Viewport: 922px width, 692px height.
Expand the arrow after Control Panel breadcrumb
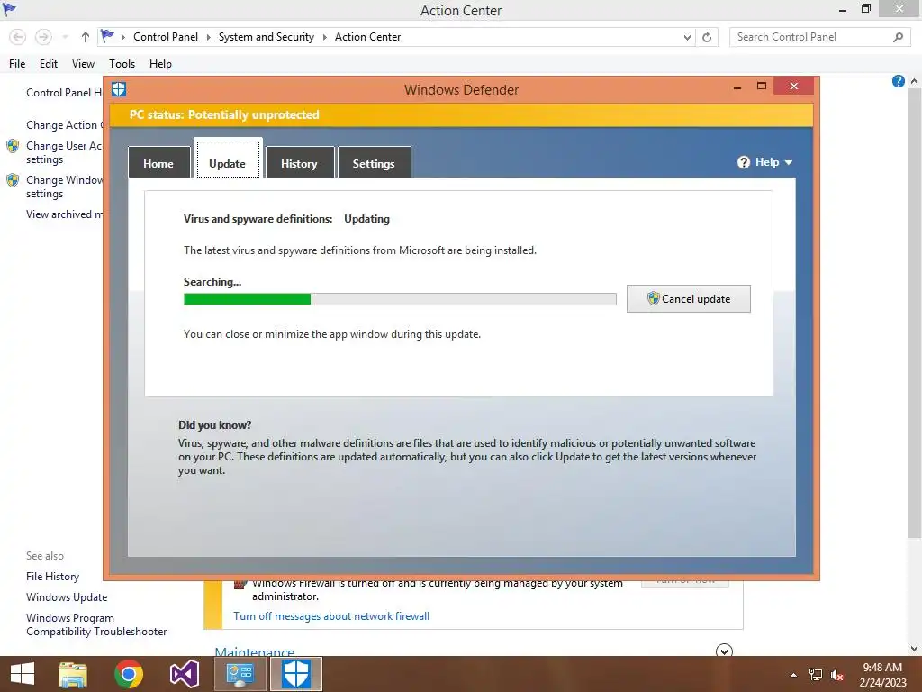click(x=208, y=37)
